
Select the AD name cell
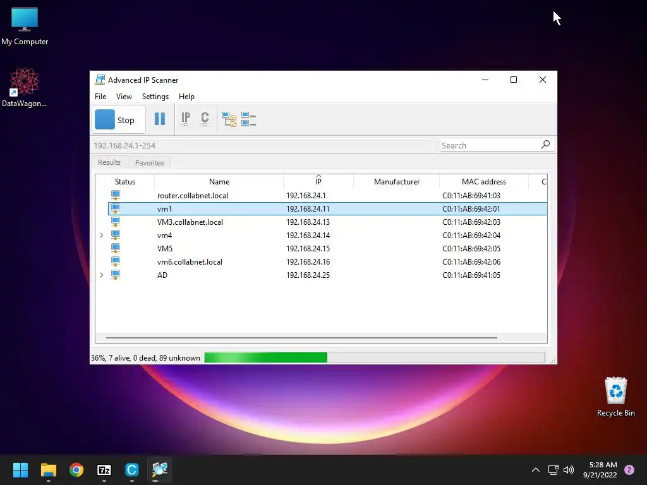(x=162, y=275)
